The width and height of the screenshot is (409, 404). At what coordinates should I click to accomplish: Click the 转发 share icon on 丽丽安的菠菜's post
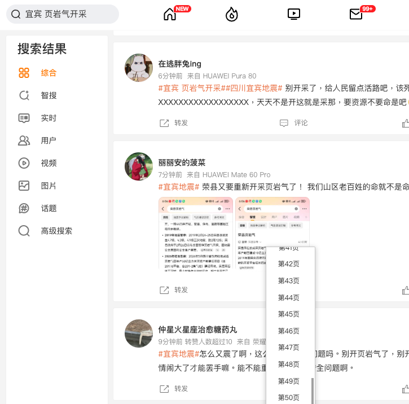pos(164,290)
